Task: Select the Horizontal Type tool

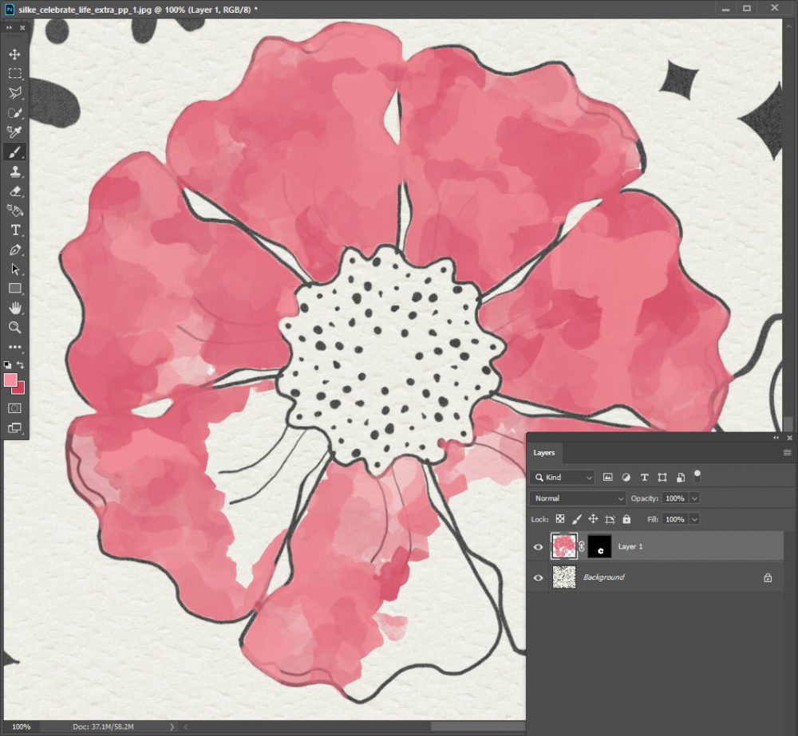Action: tap(14, 230)
